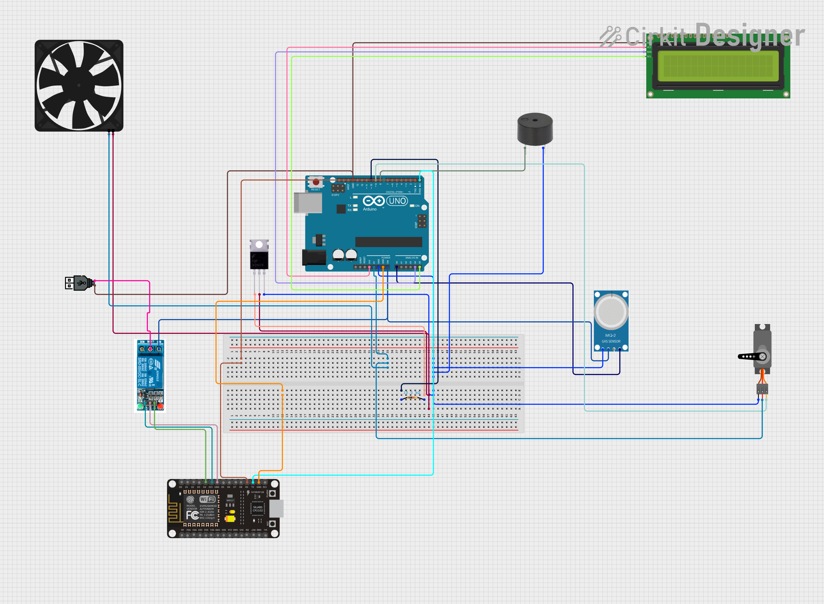Click the NodeMCU RST button
824x604 pixels.
pyautogui.click(x=272, y=523)
